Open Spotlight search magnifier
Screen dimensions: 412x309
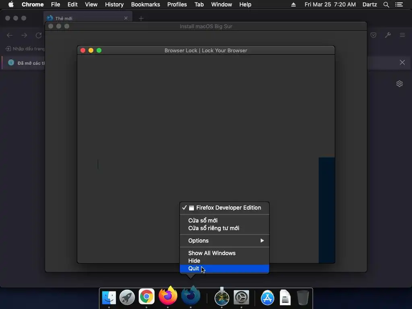pos(386,4)
